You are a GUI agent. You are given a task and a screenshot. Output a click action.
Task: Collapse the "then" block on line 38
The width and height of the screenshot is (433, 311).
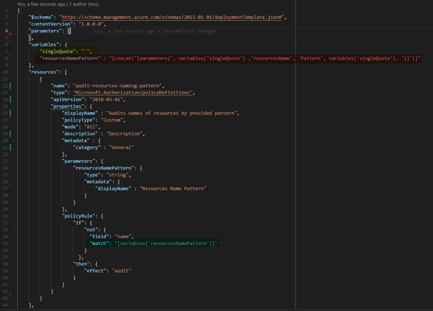pos(13,264)
